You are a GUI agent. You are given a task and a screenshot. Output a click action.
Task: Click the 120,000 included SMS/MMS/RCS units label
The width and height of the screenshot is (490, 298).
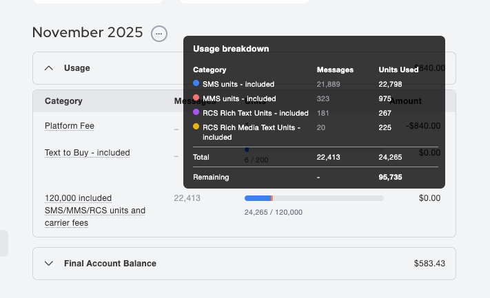click(95, 210)
